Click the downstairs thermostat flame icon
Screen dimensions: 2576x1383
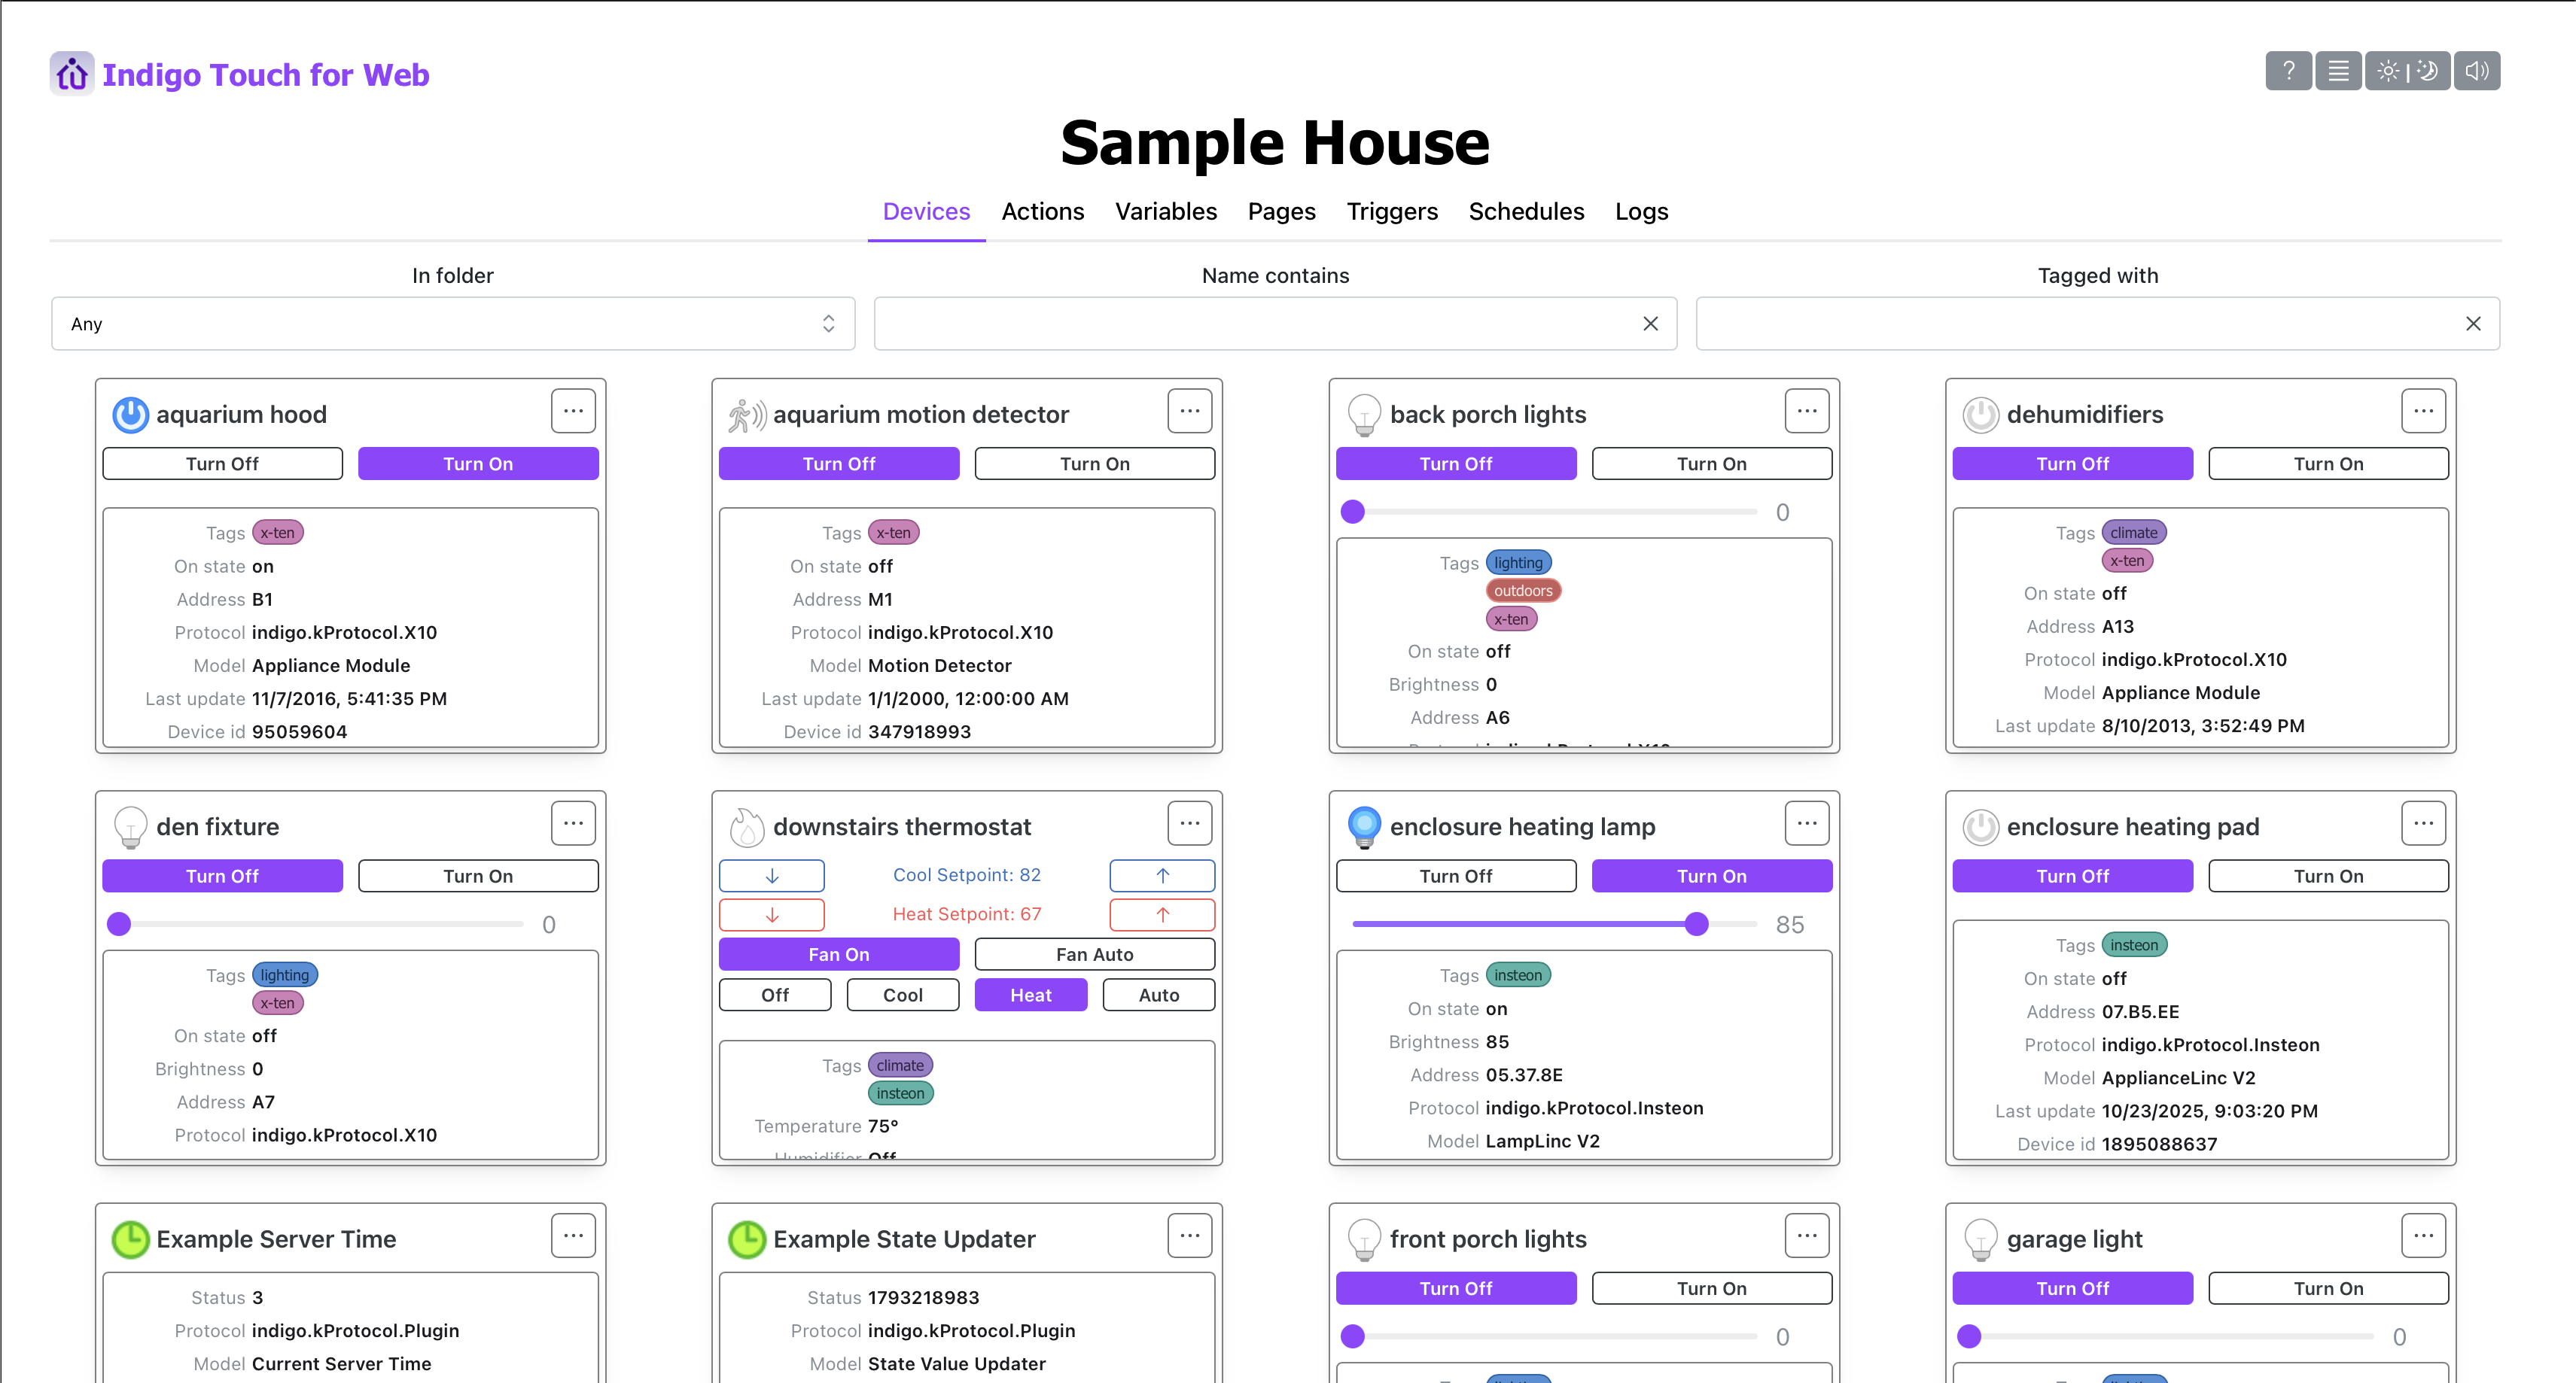(x=746, y=828)
